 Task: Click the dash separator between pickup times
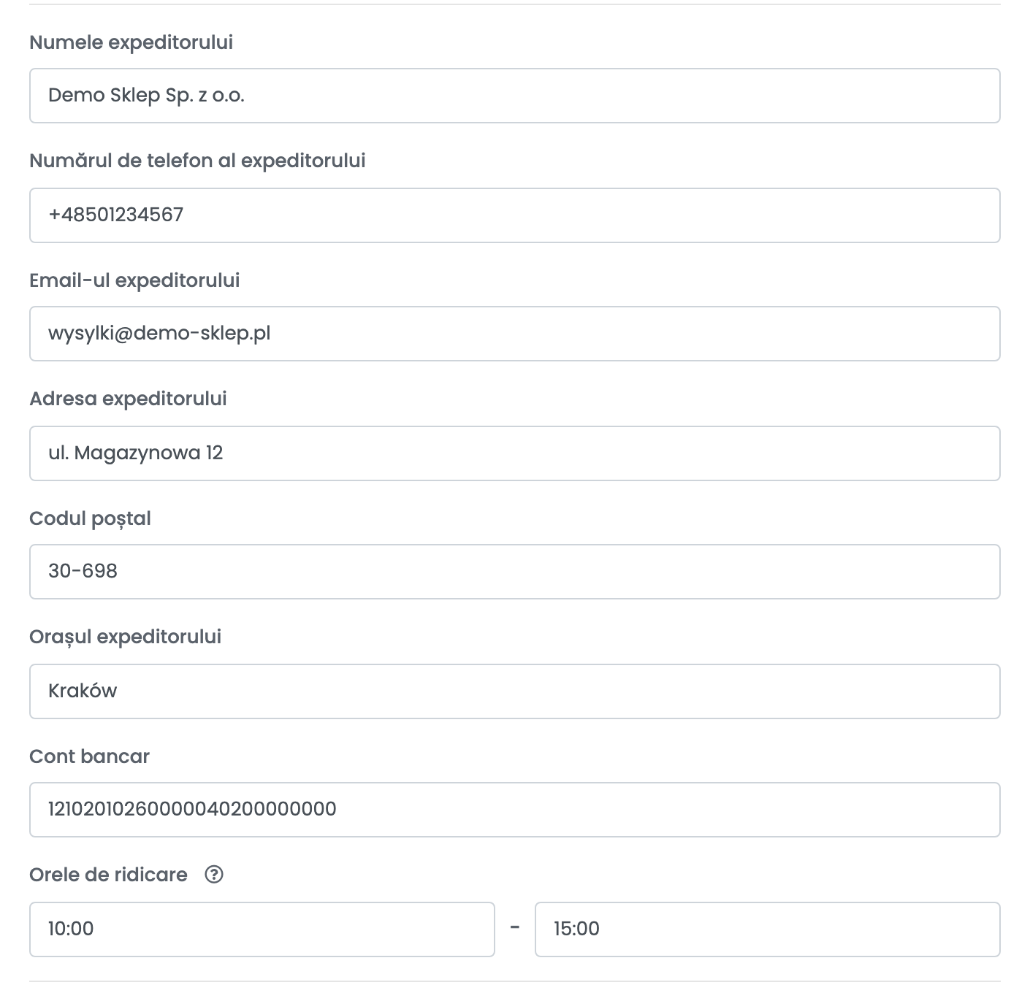[515, 928]
